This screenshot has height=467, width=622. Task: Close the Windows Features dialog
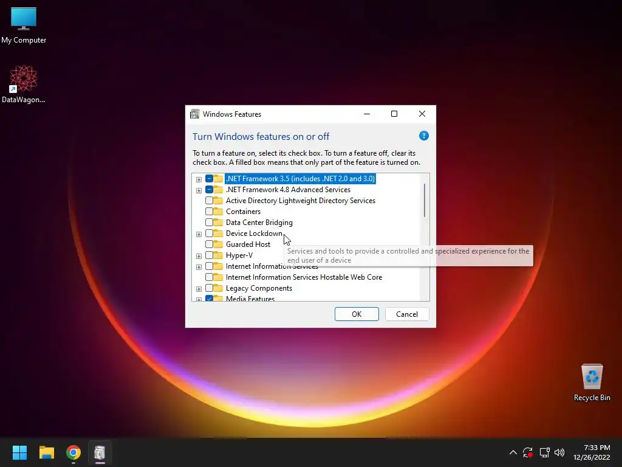422,114
